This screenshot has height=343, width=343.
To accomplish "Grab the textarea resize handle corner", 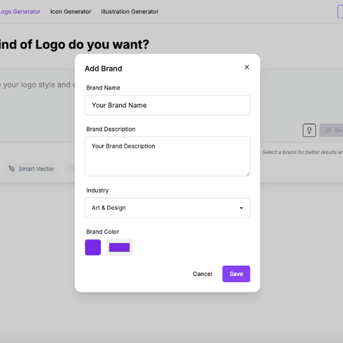I will click(x=248, y=174).
